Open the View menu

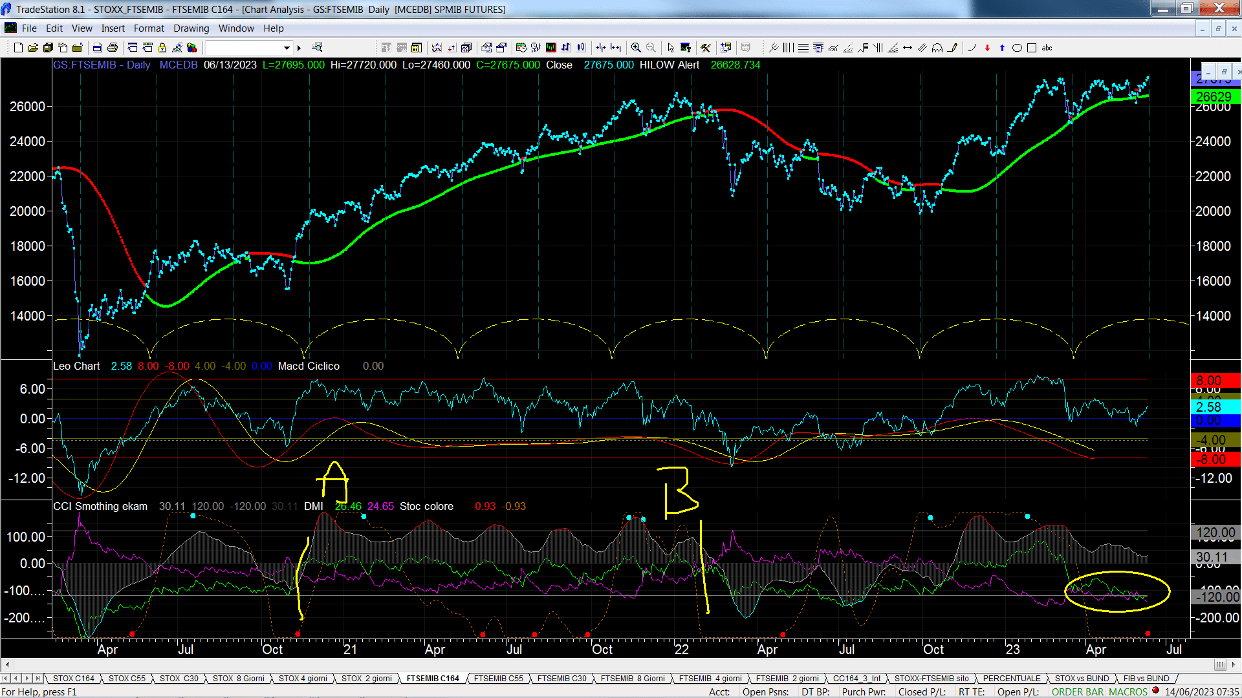pyautogui.click(x=82, y=28)
